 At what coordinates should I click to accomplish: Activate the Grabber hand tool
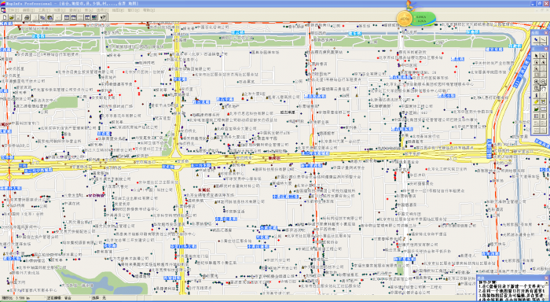543,88
